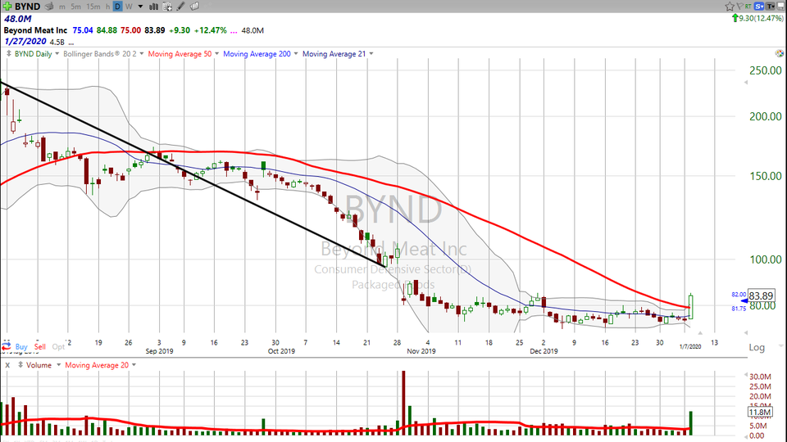Switch to 1-minute timeframe m
Viewport: 787px width, 442px height.
click(x=61, y=7)
